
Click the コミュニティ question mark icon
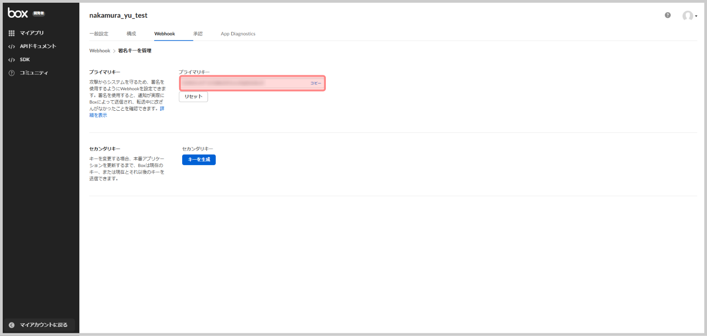click(12, 73)
